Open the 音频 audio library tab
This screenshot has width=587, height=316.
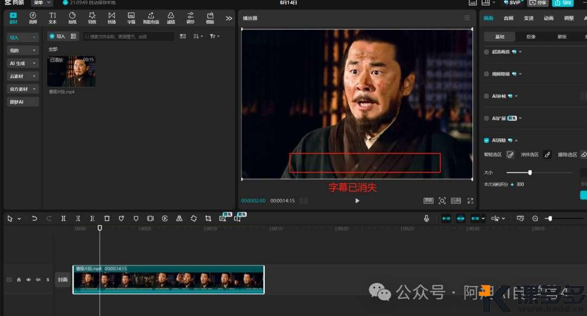33,18
